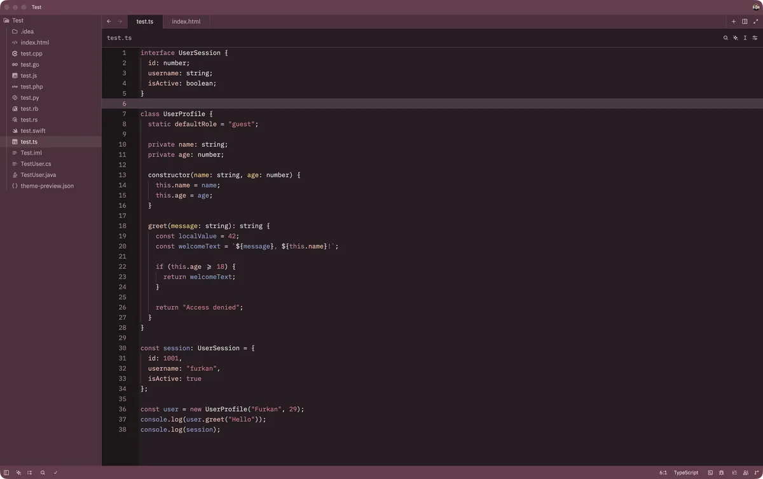Click the test.ts breadcrumb above the editor
This screenshot has width=763, height=479.
tap(120, 38)
